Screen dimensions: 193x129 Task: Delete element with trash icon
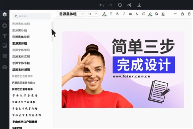(x=189, y=14)
